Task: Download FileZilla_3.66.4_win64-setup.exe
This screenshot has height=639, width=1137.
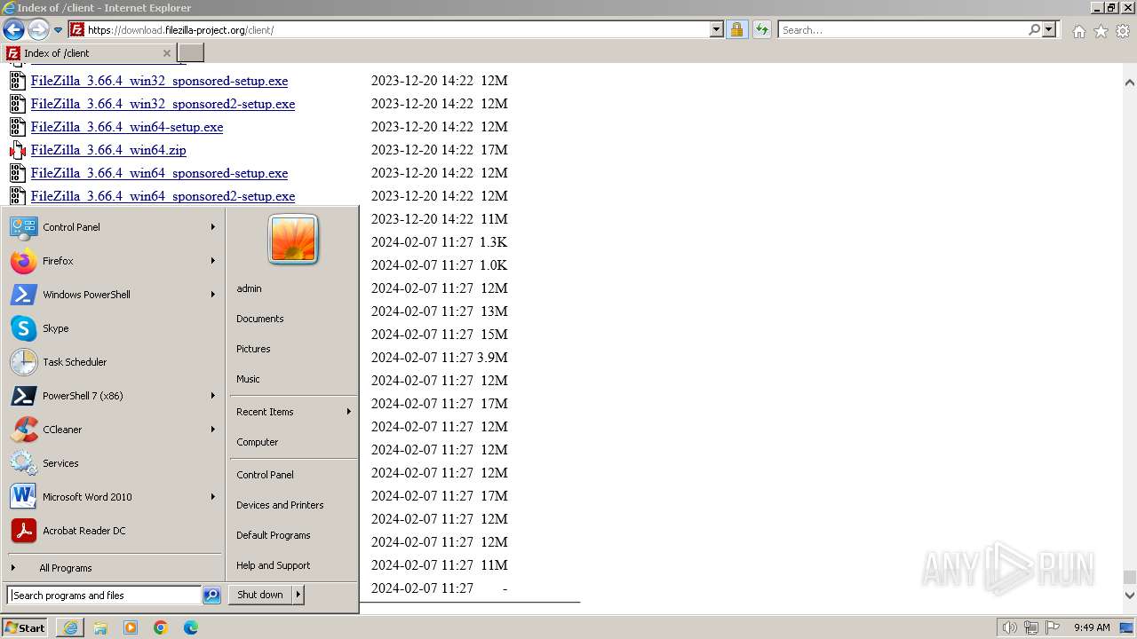Action: click(x=127, y=127)
